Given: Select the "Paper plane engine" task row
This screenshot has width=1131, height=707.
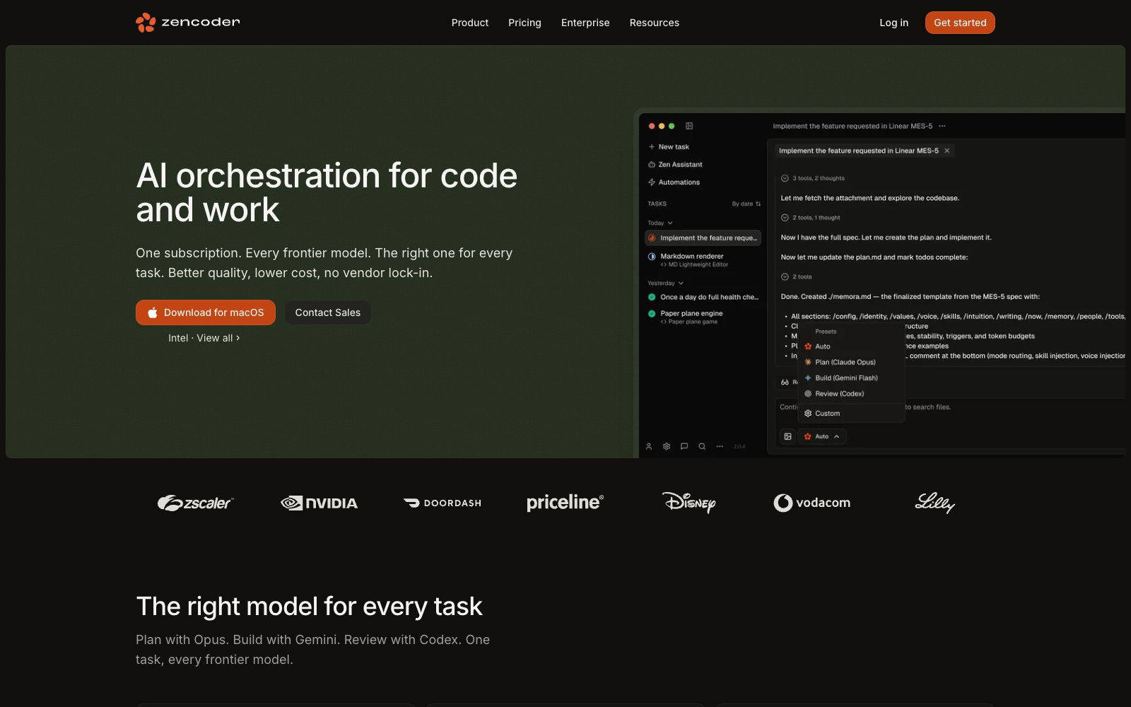Looking at the screenshot, I should pyautogui.click(x=703, y=317).
